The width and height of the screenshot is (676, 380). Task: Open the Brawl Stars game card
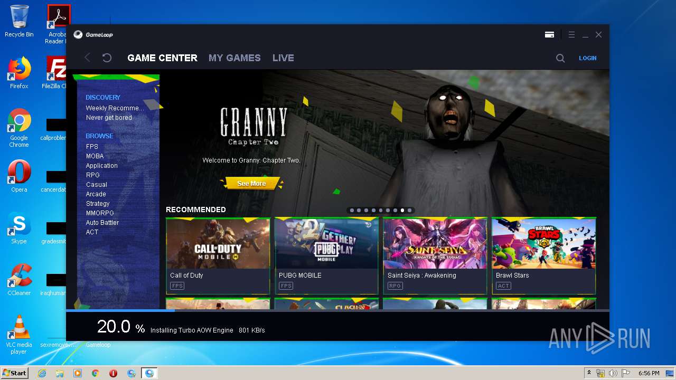(x=544, y=256)
